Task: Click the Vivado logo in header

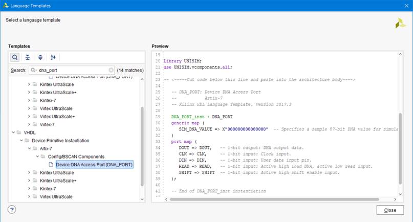Action: [x=400, y=23]
